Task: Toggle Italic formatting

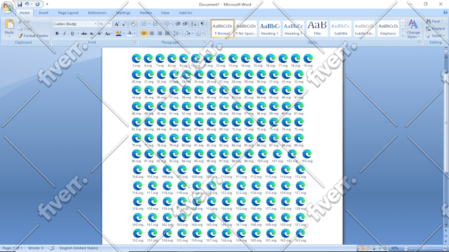Action: (x=65, y=34)
